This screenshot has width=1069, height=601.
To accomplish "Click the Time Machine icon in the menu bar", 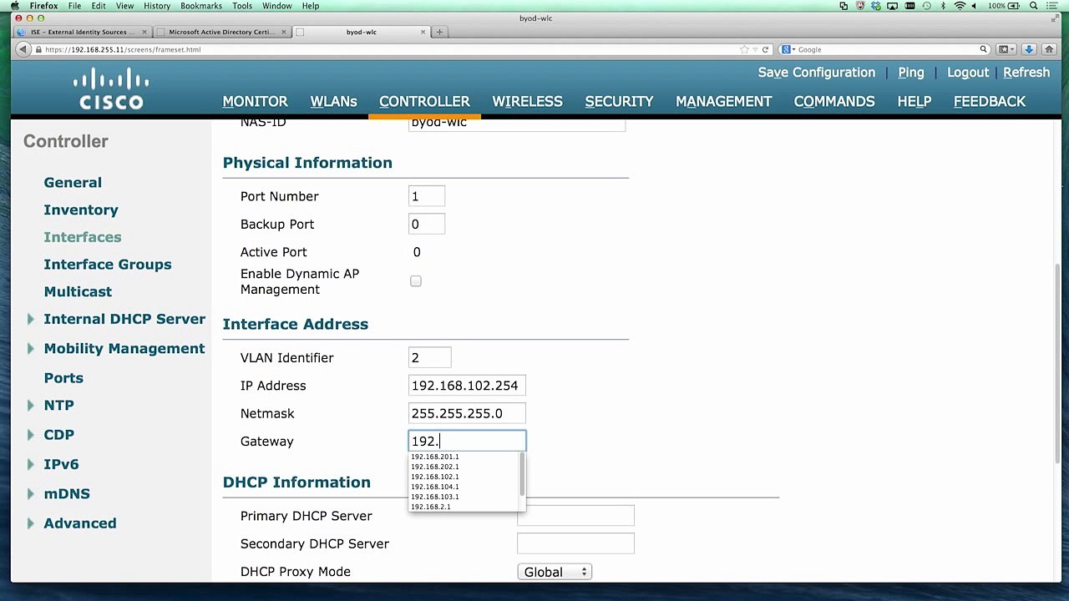I will (926, 6).
